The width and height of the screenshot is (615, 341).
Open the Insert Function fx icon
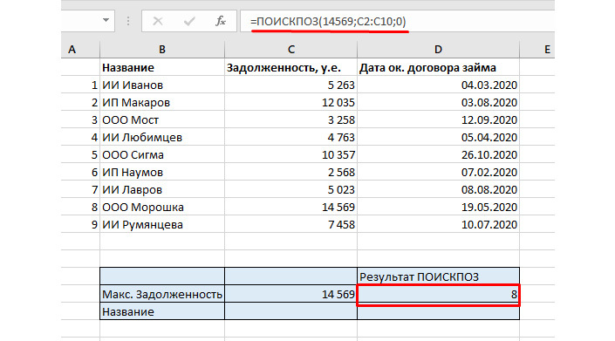coord(221,21)
